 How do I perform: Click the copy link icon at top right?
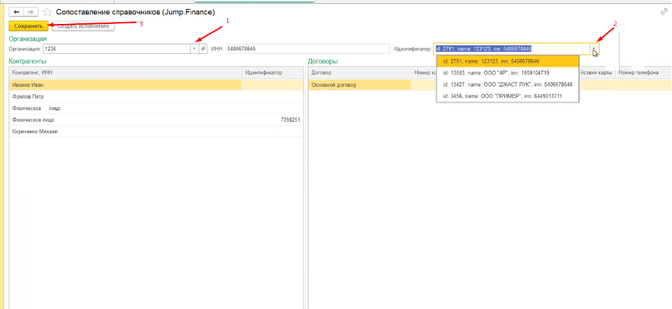tap(664, 12)
